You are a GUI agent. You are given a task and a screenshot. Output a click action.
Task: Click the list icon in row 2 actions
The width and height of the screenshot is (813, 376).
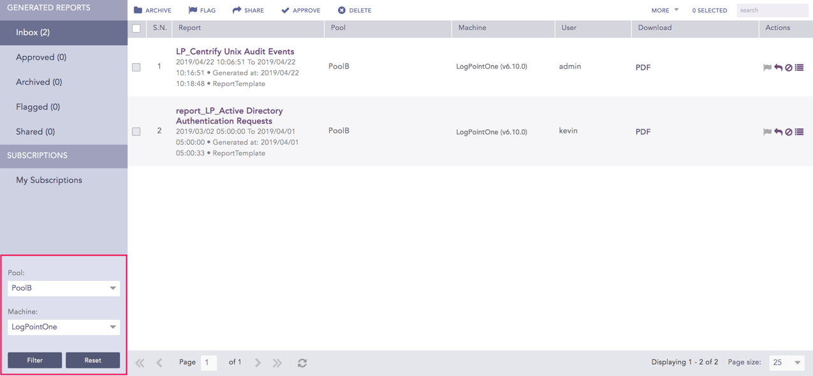[x=800, y=132]
